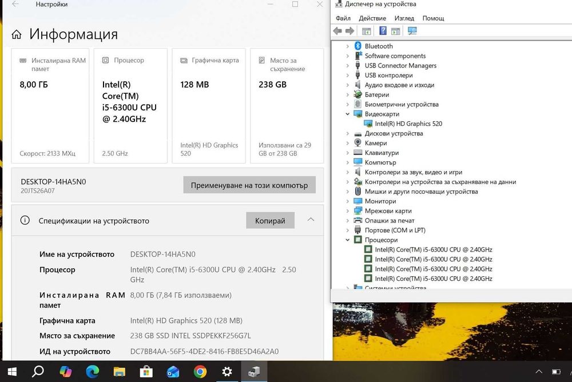572x382 pixels.
Task: Show hidden tray icons chevron
Action: coord(539,372)
